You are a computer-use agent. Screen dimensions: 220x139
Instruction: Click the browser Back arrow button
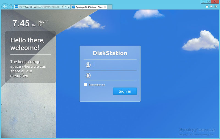[x=5, y=7]
